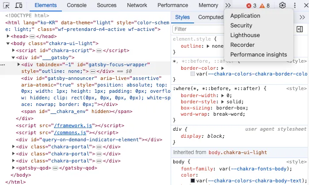Click ellipsis inside chakra-script element

coord(99,51)
